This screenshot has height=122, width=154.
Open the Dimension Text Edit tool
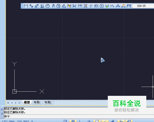[x=124, y=6]
